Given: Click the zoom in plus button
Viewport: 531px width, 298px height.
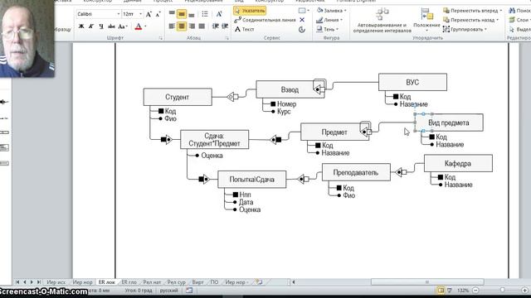Looking at the screenshot, I should 524,291.
